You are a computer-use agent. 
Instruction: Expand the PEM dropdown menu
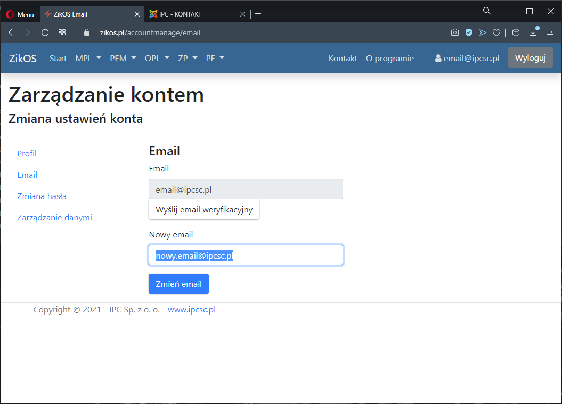pos(123,59)
